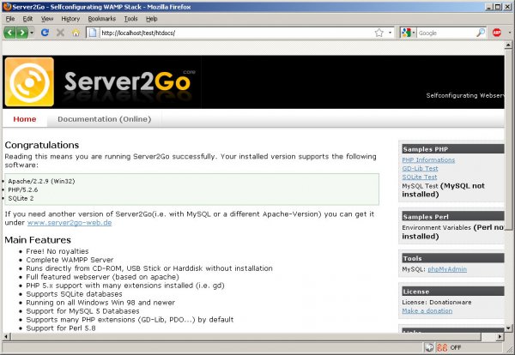Open the SQLite Test link
The height and width of the screenshot is (355, 515).
point(420,177)
